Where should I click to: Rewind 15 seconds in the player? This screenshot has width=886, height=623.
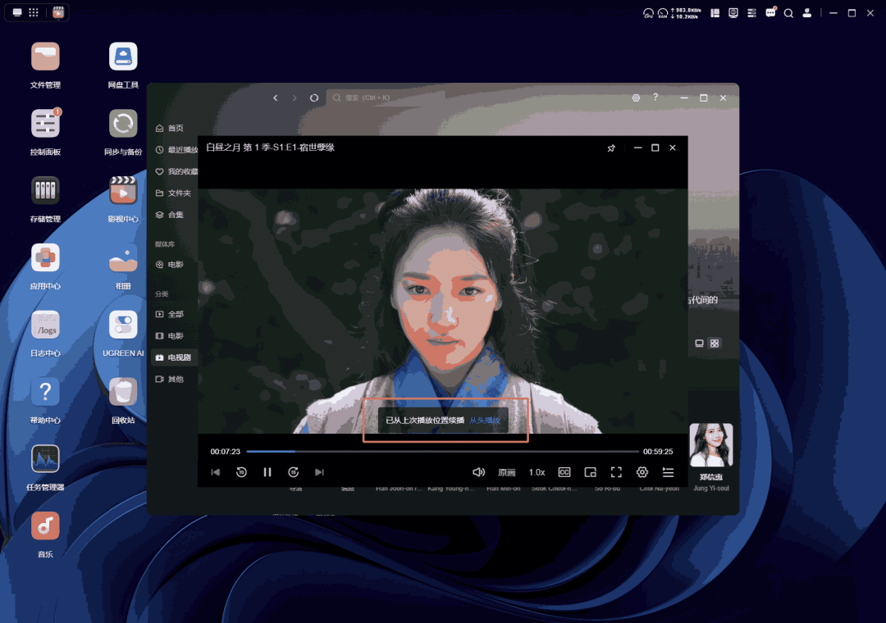pyautogui.click(x=241, y=472)
